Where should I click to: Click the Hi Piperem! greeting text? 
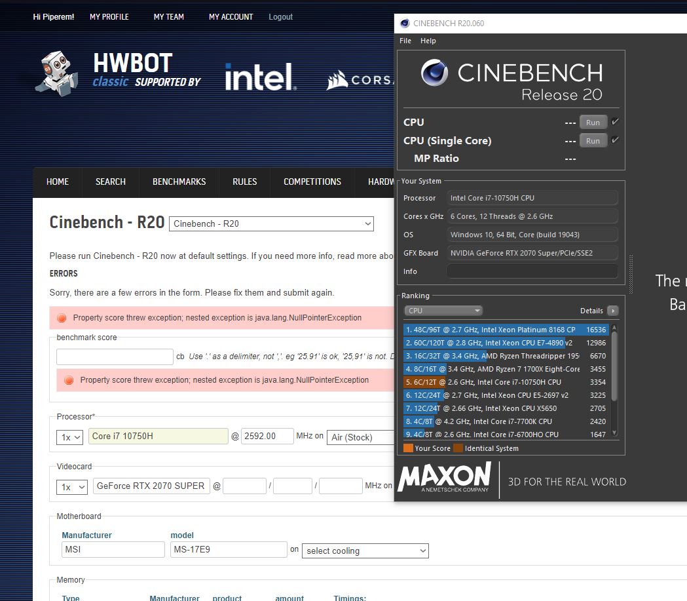tap(54, 16)
